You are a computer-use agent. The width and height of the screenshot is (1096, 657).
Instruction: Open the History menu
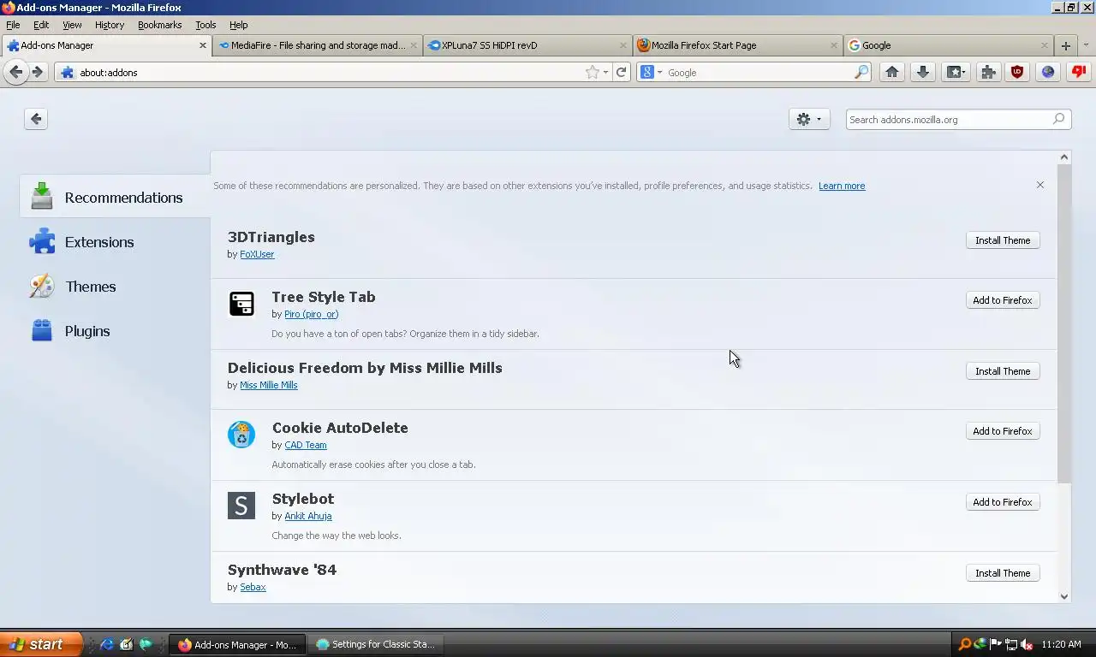coord(110,25)
